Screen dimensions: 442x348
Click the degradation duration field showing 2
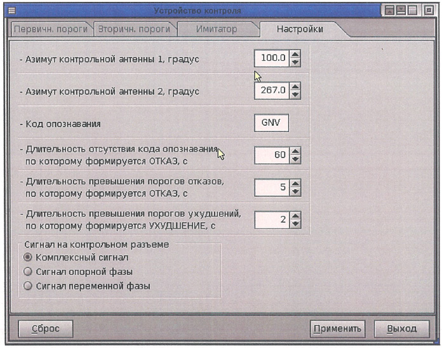point(272,220)
